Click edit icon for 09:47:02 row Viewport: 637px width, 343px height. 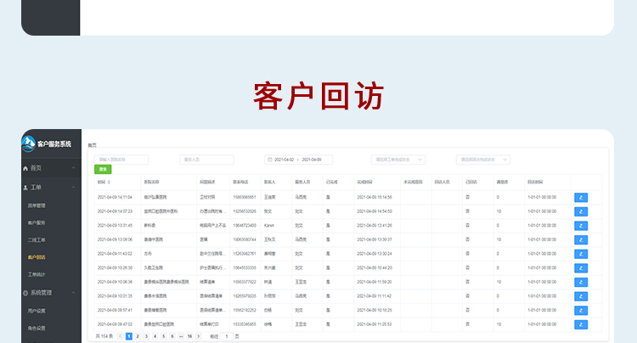[581, 323]
